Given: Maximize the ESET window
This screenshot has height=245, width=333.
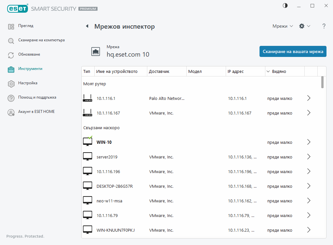Looking at the screenshot, I should click(x=313, y=6).
